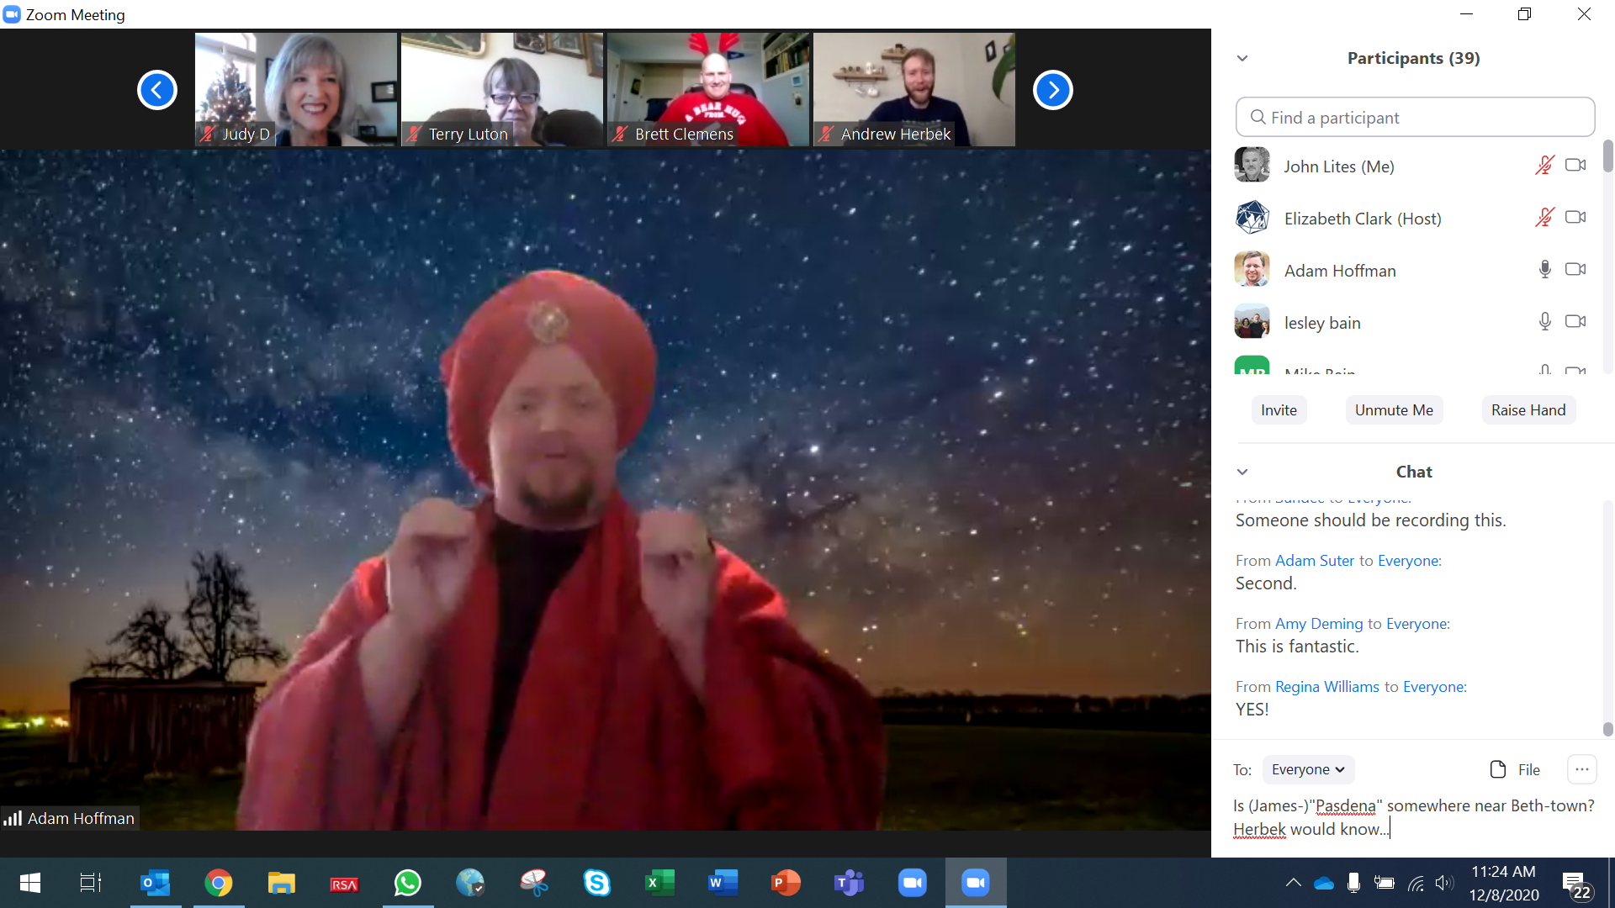Show hidden system tray icons
The height and width of the screenshot is (908, 1615).
click(x=1294, y=883)
